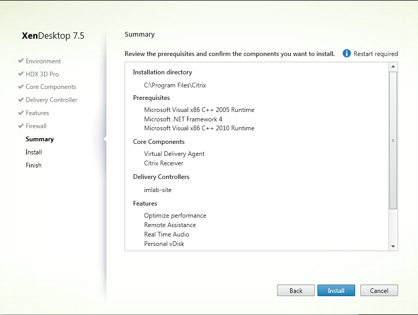Click the imlab-site delivery controller entry

click(x=158, y=190)
